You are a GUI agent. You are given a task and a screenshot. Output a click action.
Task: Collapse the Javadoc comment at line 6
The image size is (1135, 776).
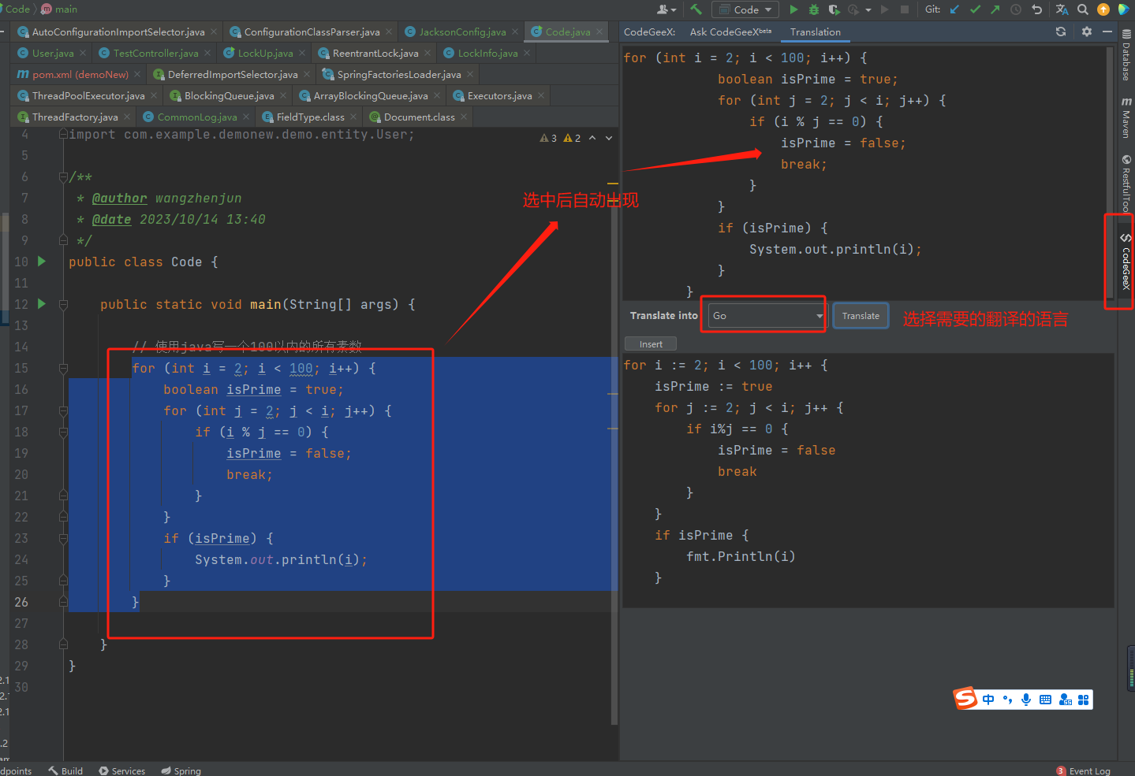tap(63, 177)
